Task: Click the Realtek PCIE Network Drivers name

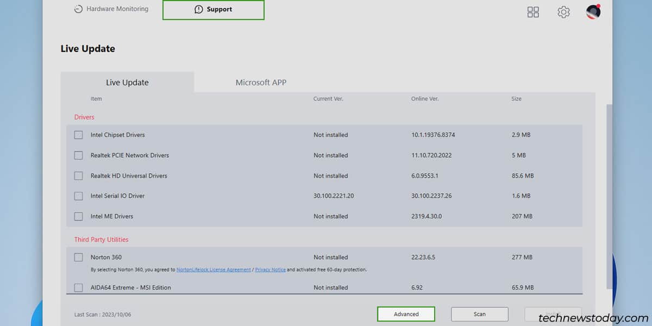Action: (130, 155)
